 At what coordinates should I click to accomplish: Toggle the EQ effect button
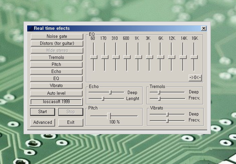click(x=56, y=79)
